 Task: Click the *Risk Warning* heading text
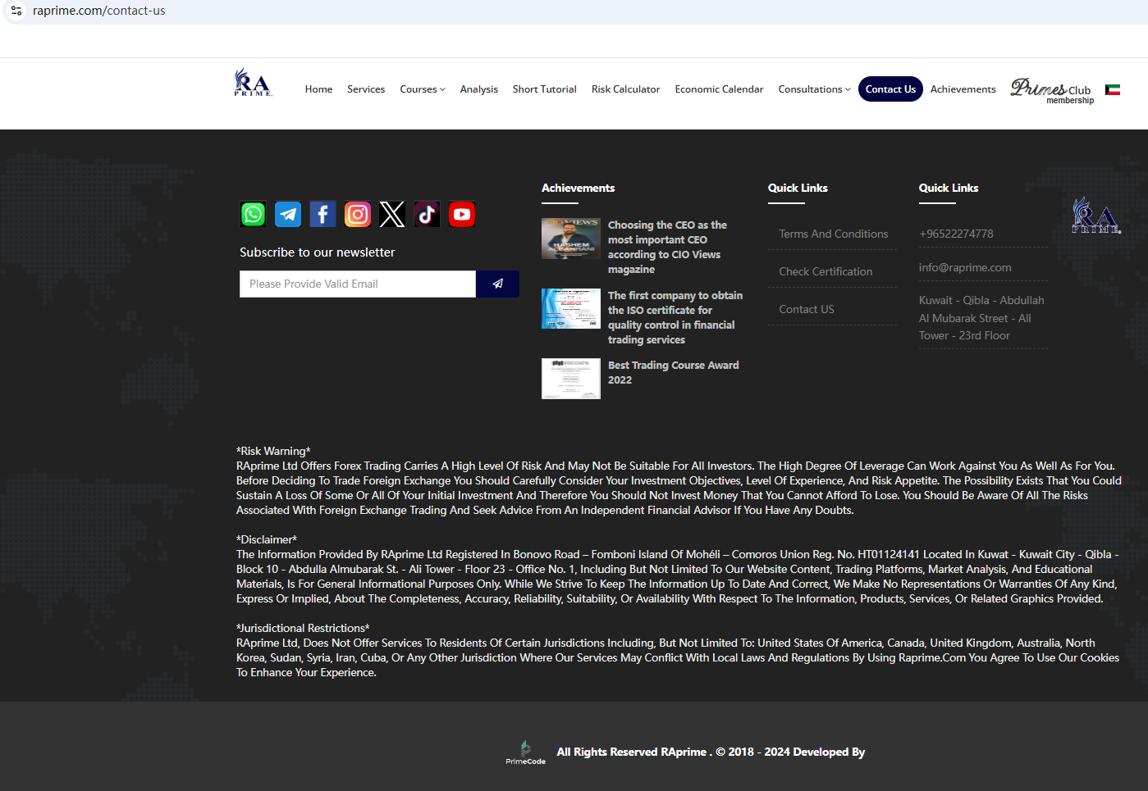pos(273,451)
